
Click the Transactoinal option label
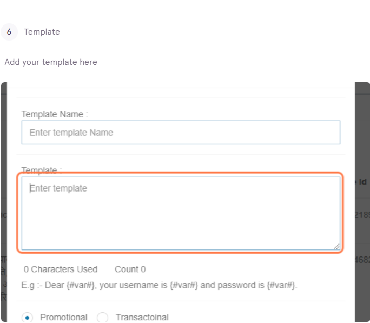pyautogui.click(x=142, y=318)
